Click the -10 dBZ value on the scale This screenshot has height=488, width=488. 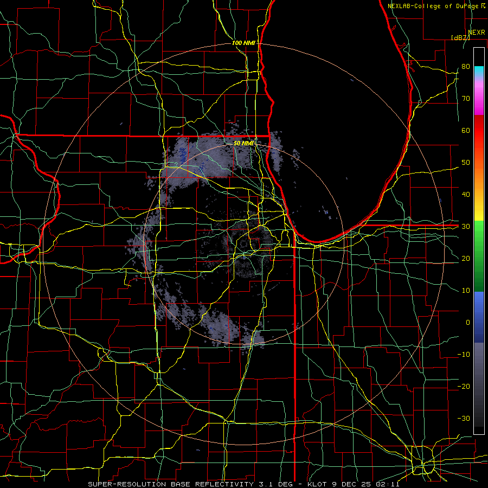464,354
